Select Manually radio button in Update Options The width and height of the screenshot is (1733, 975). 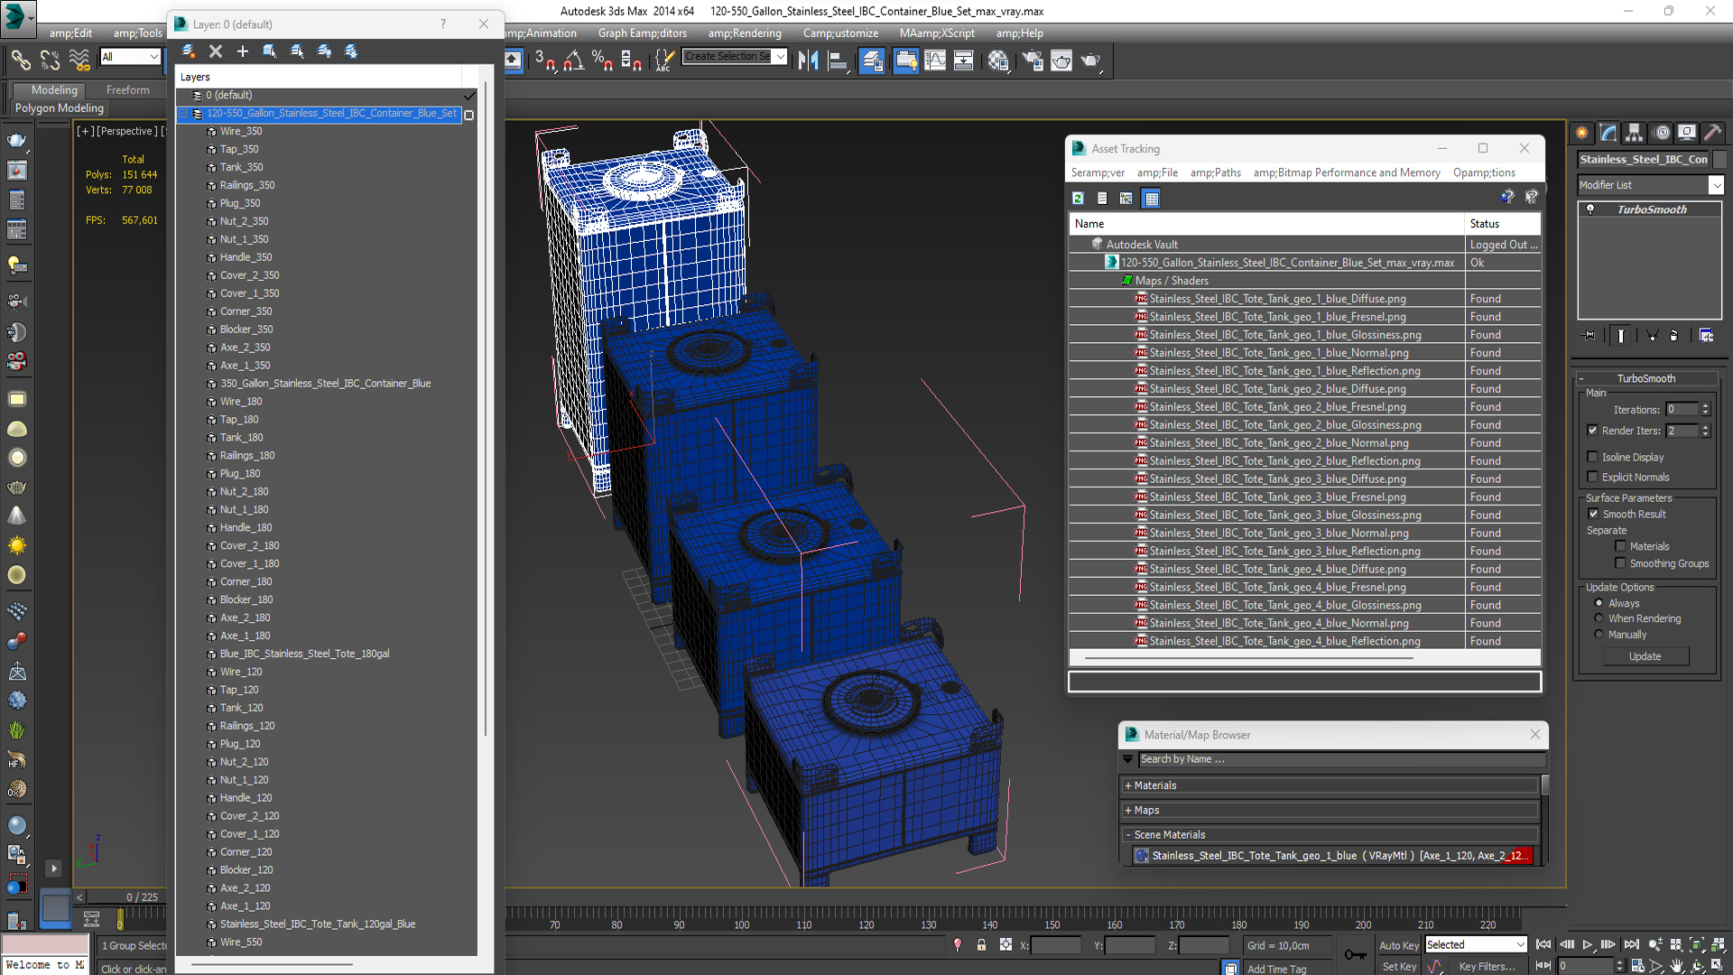point(1599,634)
